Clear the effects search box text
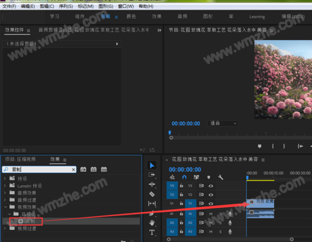Image resolution: width=312 pixels, height=242 pixels. click(x=73, y=170)
